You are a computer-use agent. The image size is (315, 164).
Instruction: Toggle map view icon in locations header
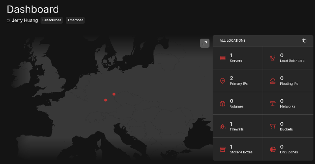click(304, 41)
